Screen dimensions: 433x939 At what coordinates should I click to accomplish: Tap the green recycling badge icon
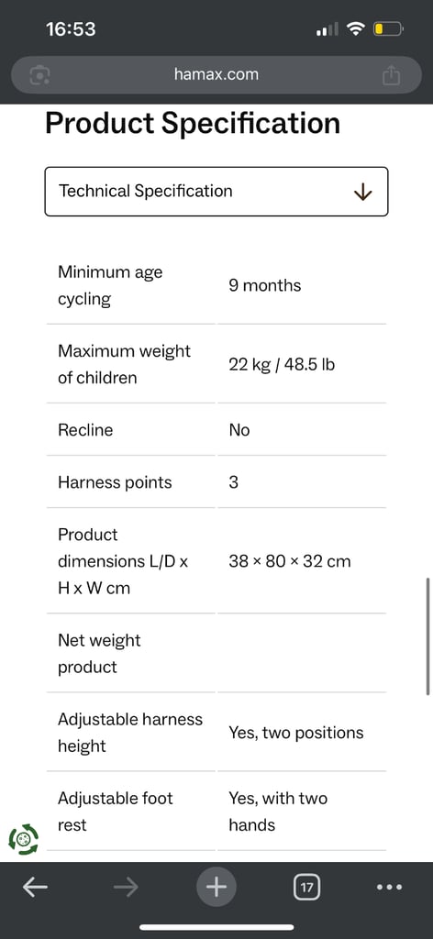[x=23, y=840]
